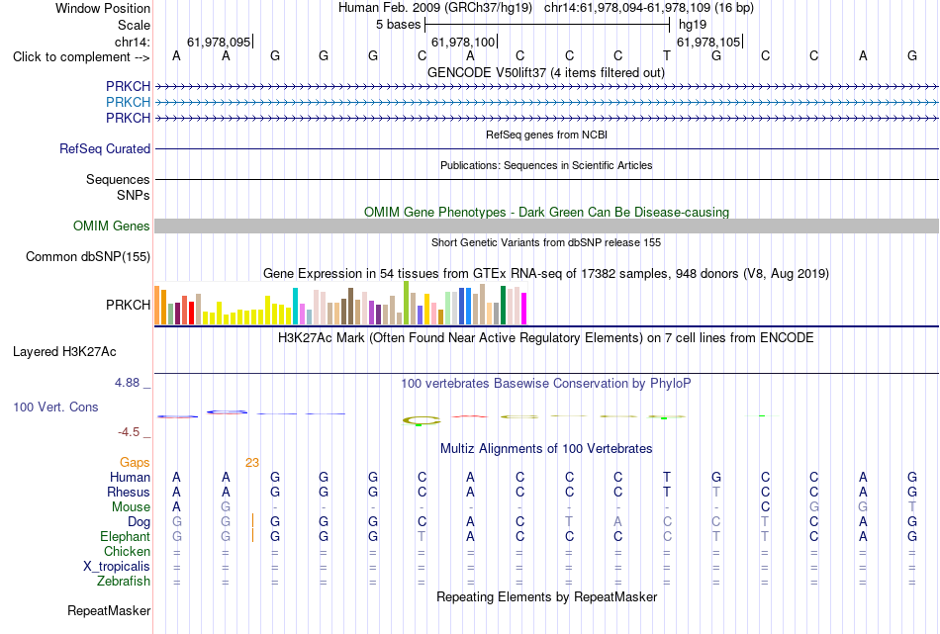Open GENCODE V50lift37 track title
Screen dimensions: 940x634
point(545,72)
